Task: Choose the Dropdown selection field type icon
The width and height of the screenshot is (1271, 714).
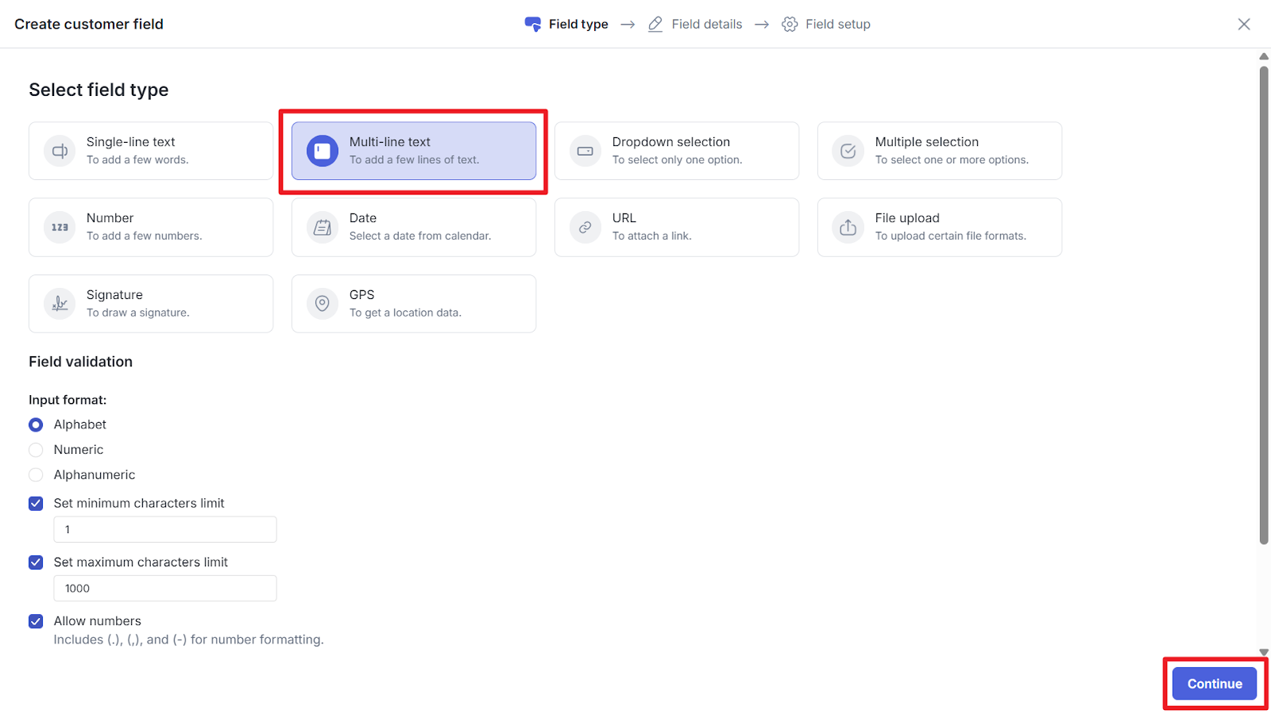Action: [585, 151]
